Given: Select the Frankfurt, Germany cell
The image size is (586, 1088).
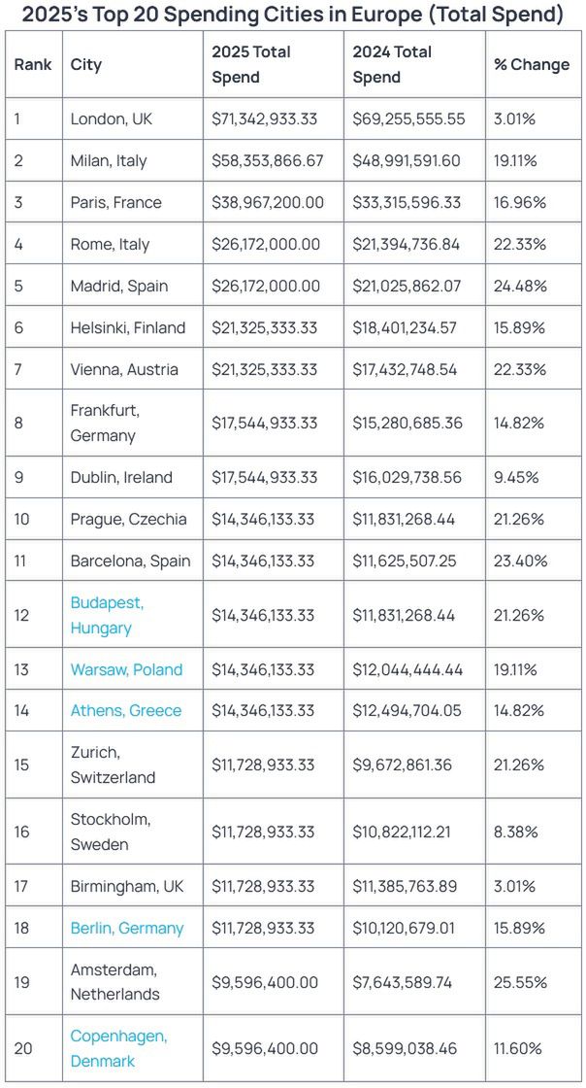Looking at the screenshot, I should point(103,423).
